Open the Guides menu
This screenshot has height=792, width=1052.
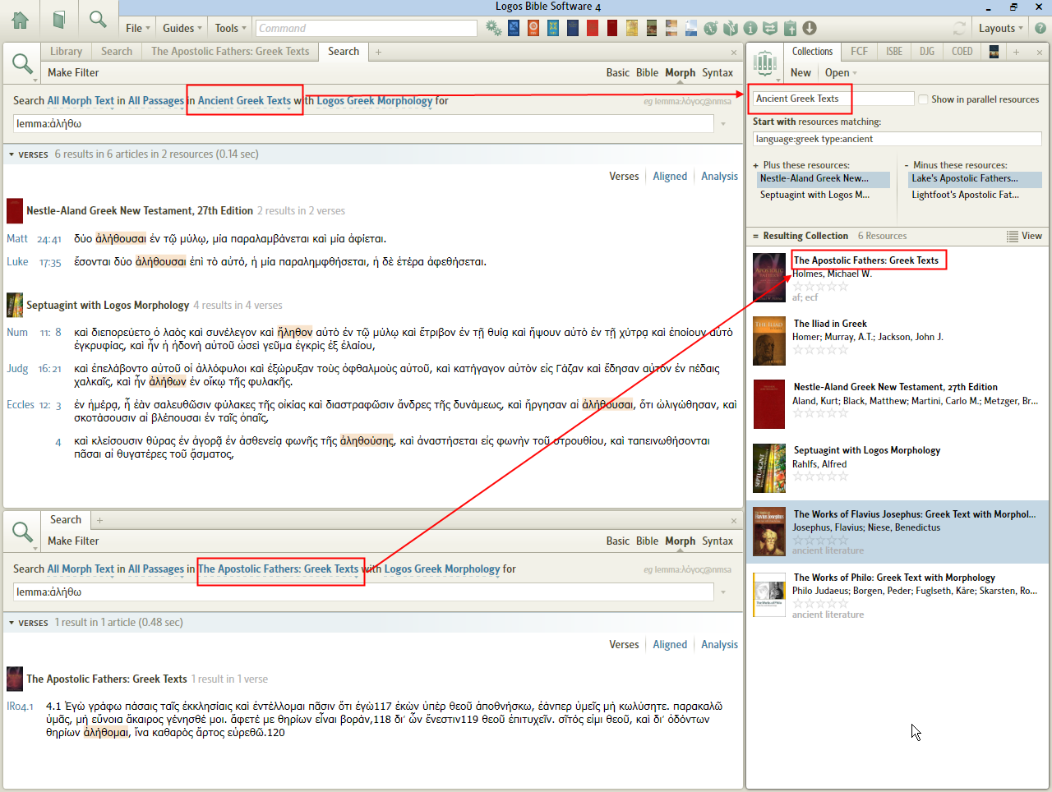[181, 27]
